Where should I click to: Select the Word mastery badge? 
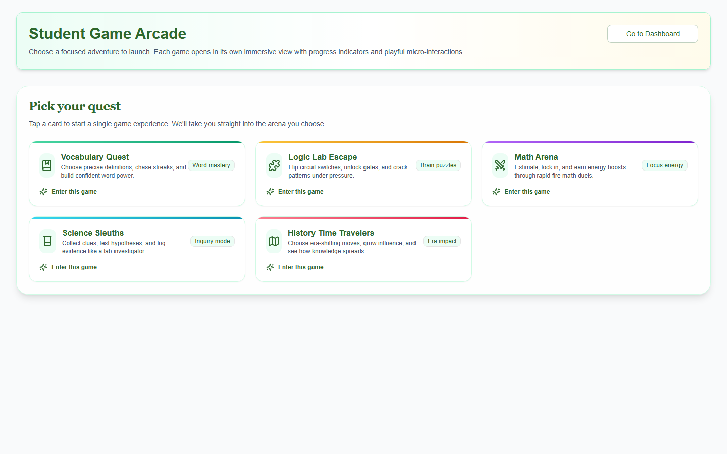click(211, 165)
